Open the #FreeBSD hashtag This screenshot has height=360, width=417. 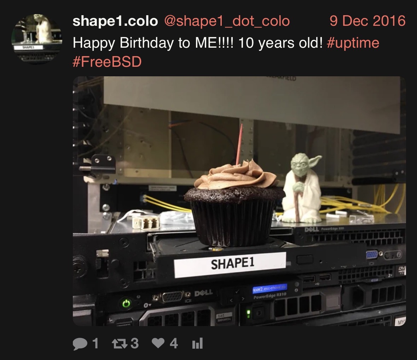pyautogui.click(x=107, y=61)
